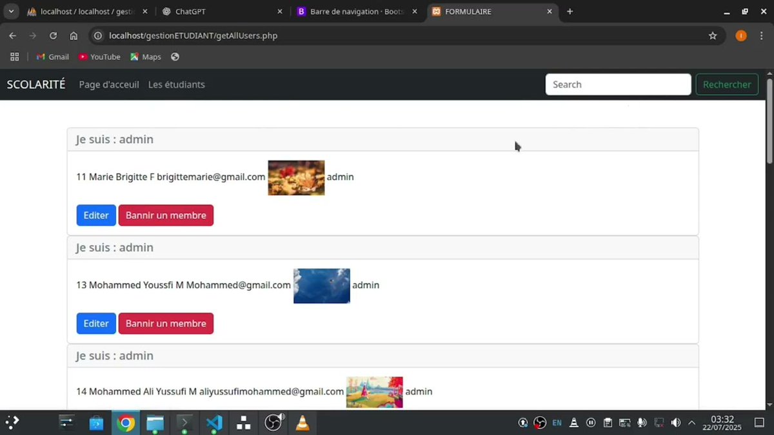Open Chrome's three-dot menu
The image size is (774, 435).
coord(762,36)
